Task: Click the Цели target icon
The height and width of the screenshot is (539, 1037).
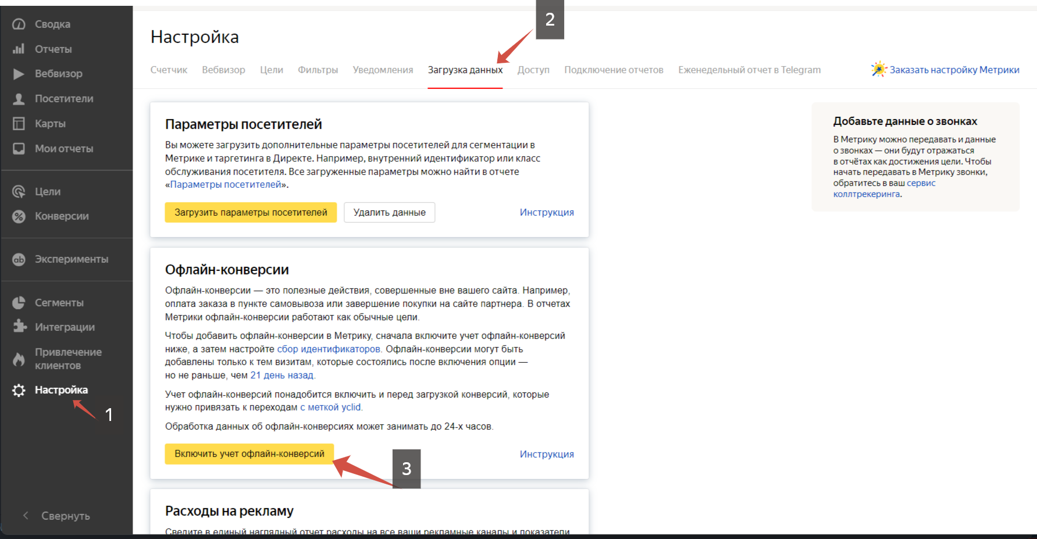Action: tap(19, 191)
